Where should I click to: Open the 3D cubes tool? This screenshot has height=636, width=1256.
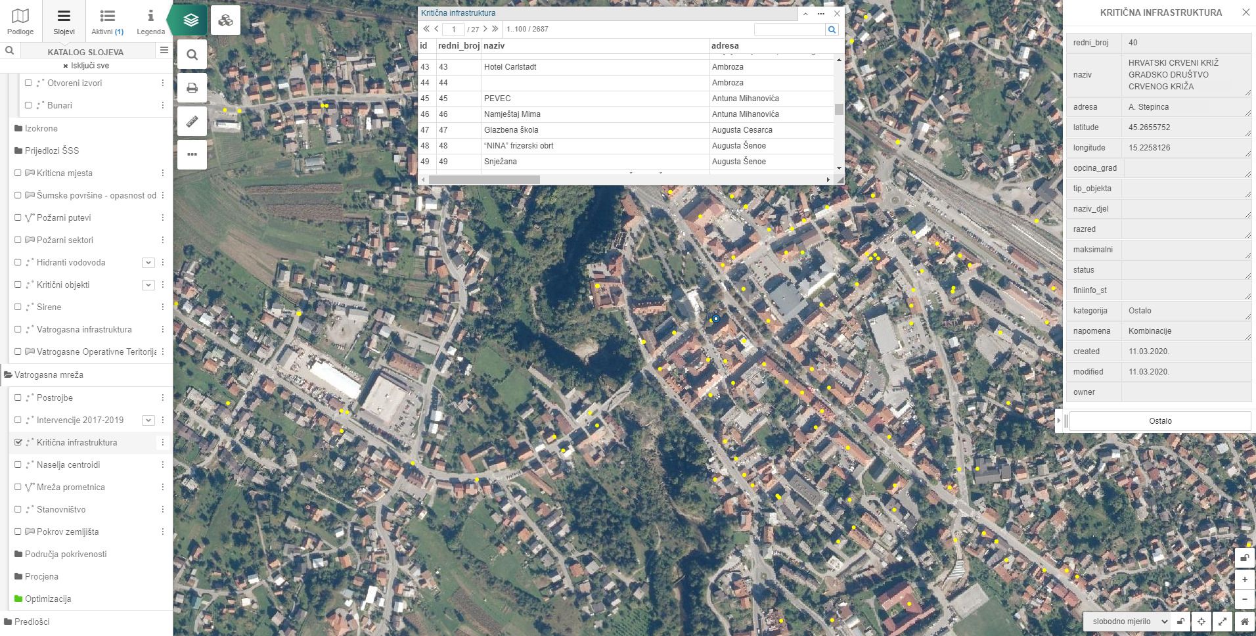(225, 20)
